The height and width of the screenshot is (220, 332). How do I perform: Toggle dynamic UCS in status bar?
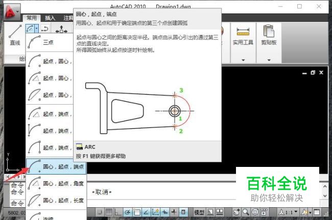click(155, 212)
